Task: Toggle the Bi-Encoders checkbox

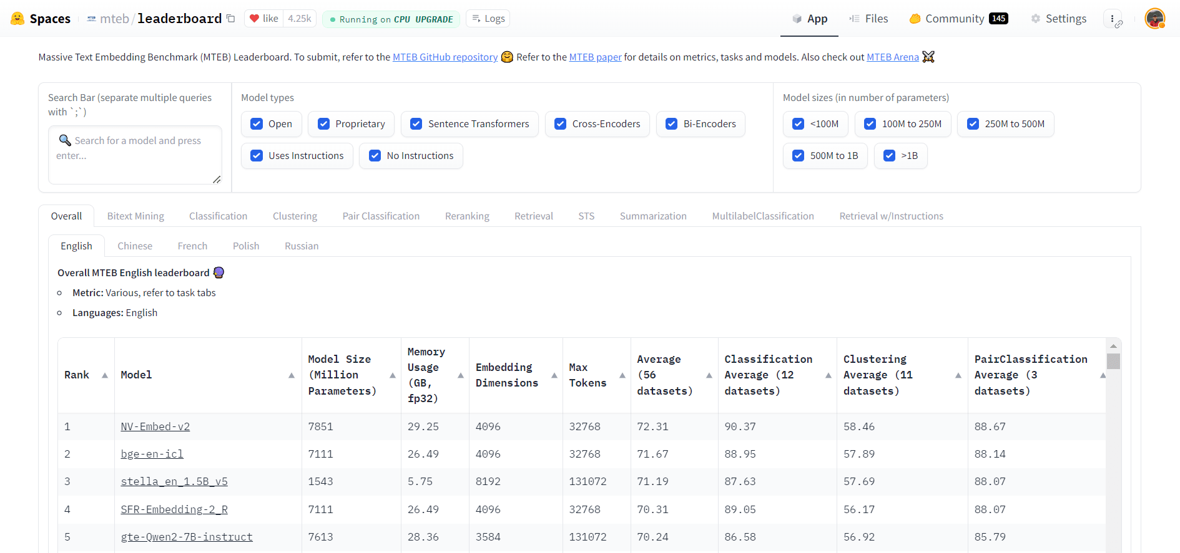Action: pyautogui.click(x=672, y=124)
